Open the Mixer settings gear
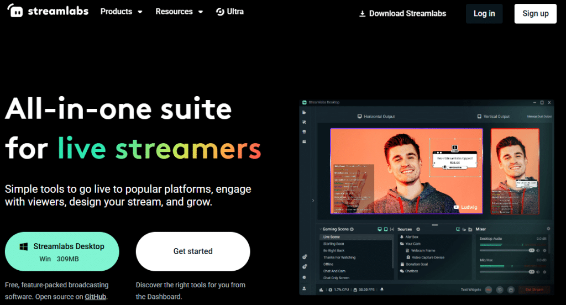The width and height of the screenshot is (566, 305). coord(548,229)
